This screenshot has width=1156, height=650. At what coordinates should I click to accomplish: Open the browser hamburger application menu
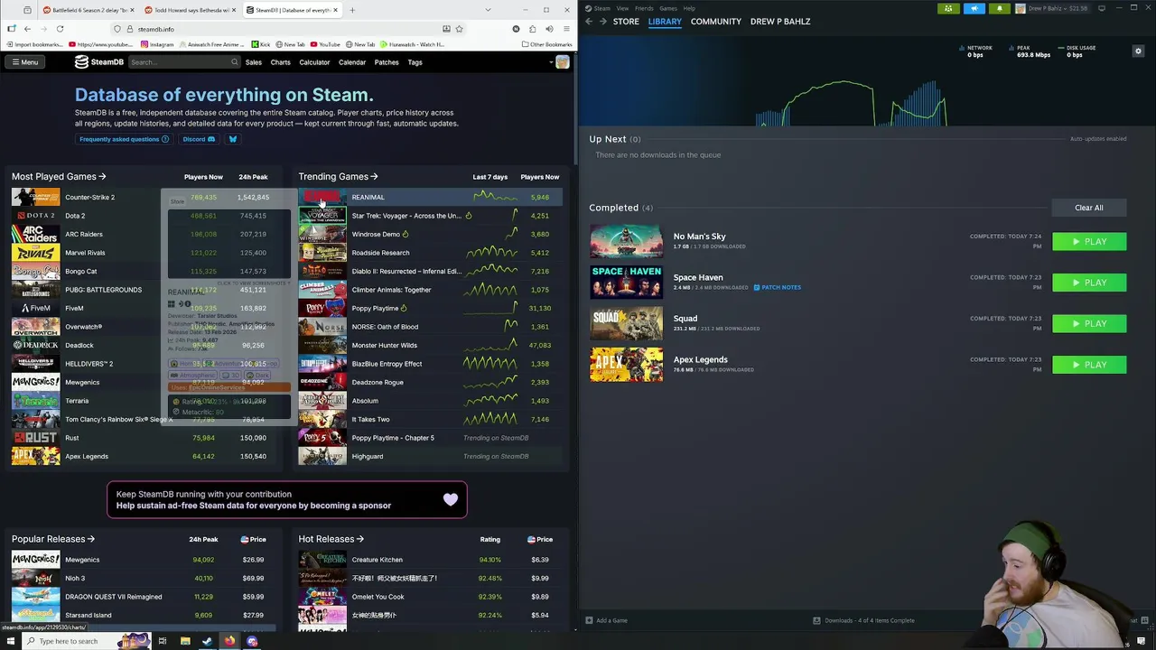tap(565, 29)
